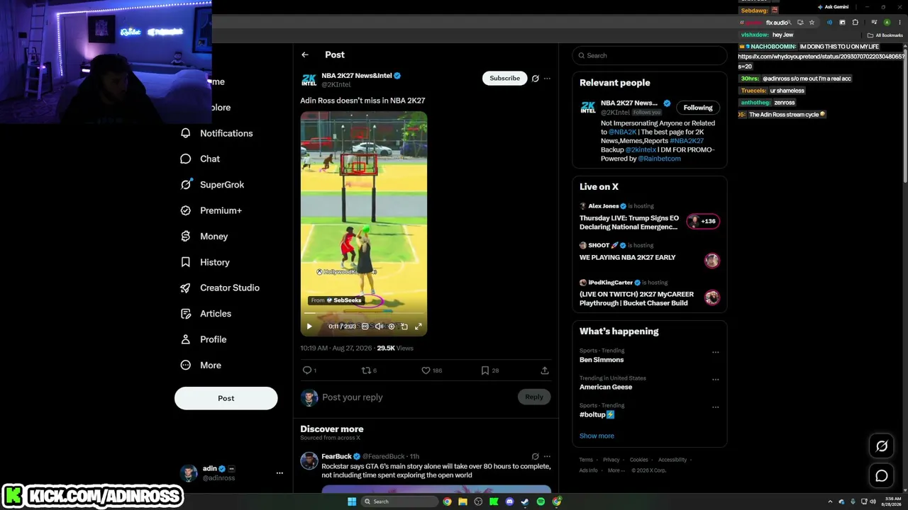This screenshot has width=908, height=510.
Task: Open video playback settings gear
Action: [392, 327]
